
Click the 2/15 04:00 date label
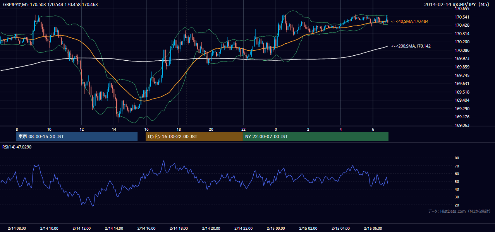340,228
